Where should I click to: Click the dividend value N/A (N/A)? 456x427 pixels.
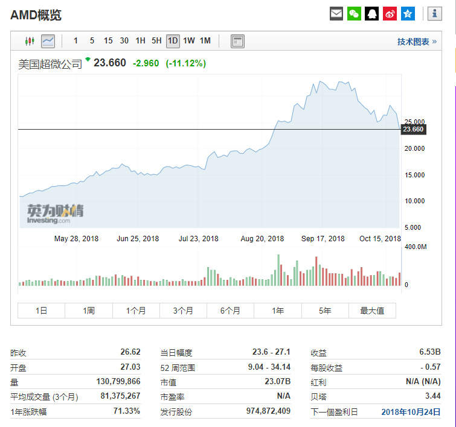[423, 381]
